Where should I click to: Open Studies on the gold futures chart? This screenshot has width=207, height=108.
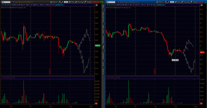pyautogui.click(x=88, y=2)
